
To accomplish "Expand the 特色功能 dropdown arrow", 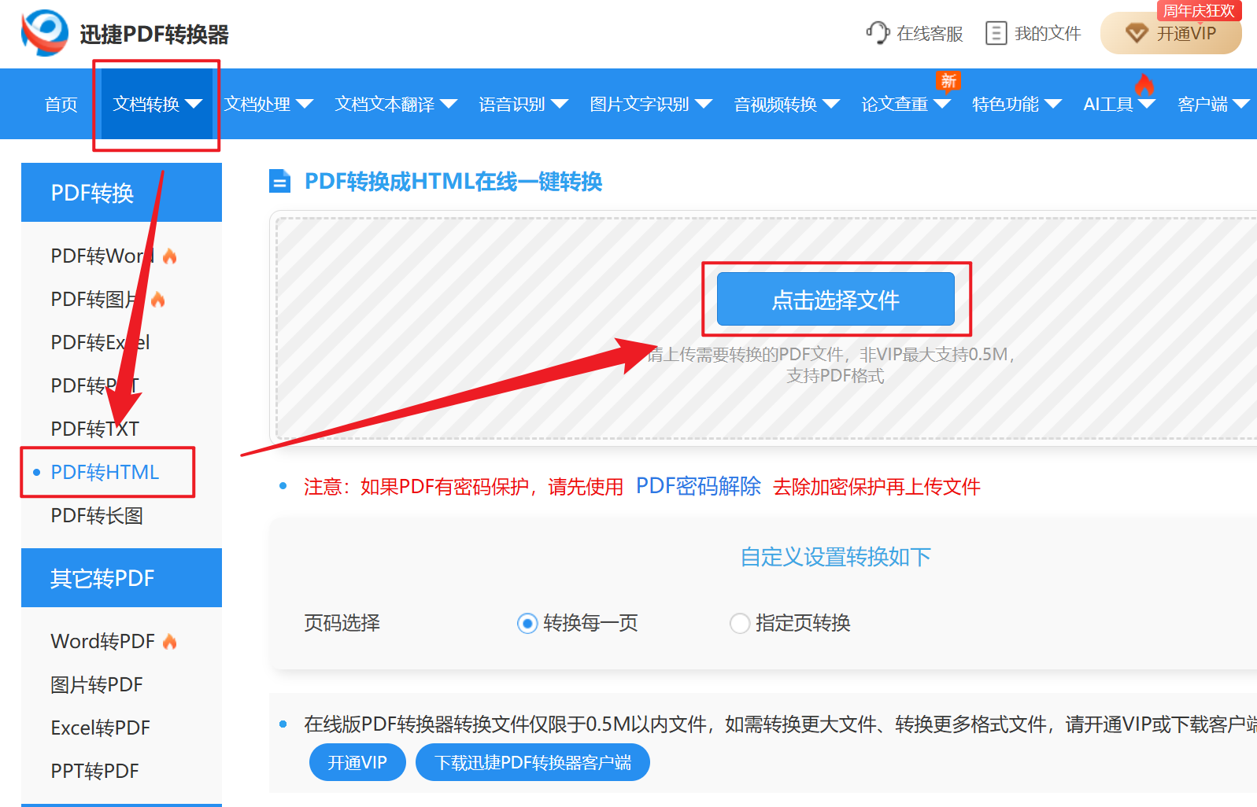I will tap(1053, 104).
